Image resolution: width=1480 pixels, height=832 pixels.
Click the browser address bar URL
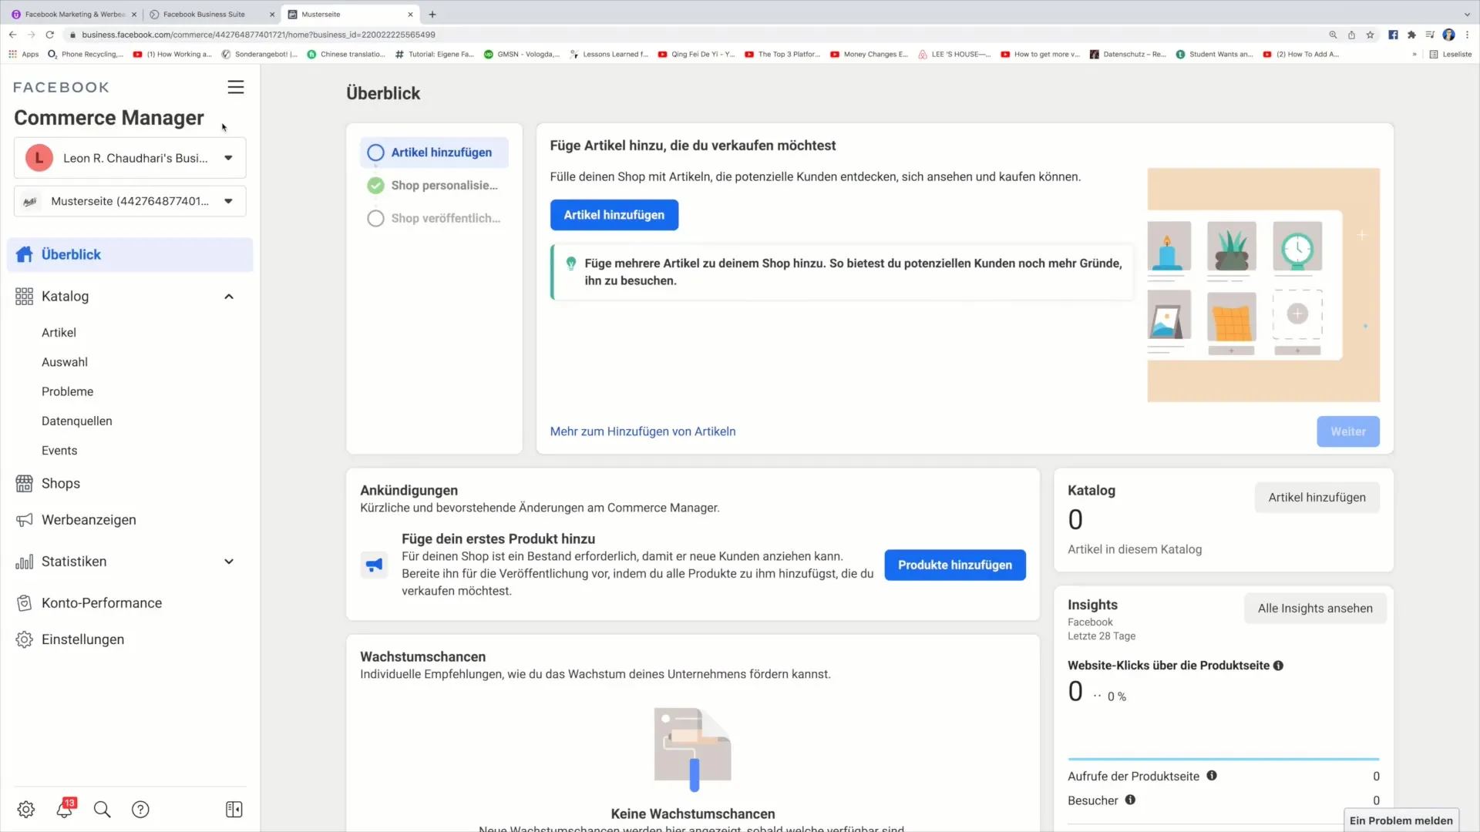point(258,35)
